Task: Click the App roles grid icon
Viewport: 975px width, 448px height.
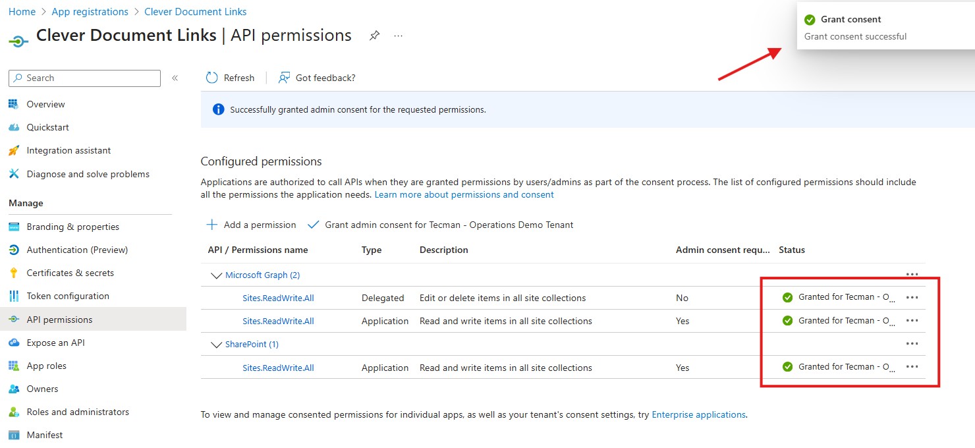Action: coord(14,366)
